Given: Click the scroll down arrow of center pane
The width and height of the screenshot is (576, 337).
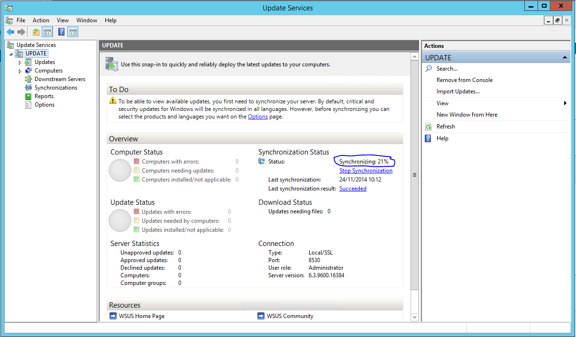Looking at the screenshot, I should 414,317.
